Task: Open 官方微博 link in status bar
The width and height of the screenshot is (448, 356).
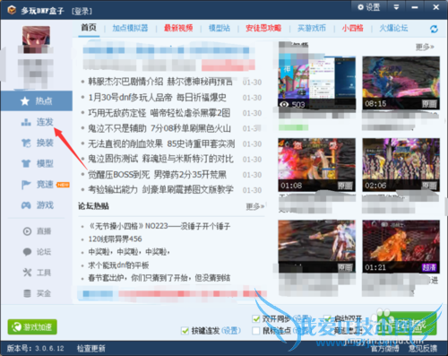Action: coord(384,349)
